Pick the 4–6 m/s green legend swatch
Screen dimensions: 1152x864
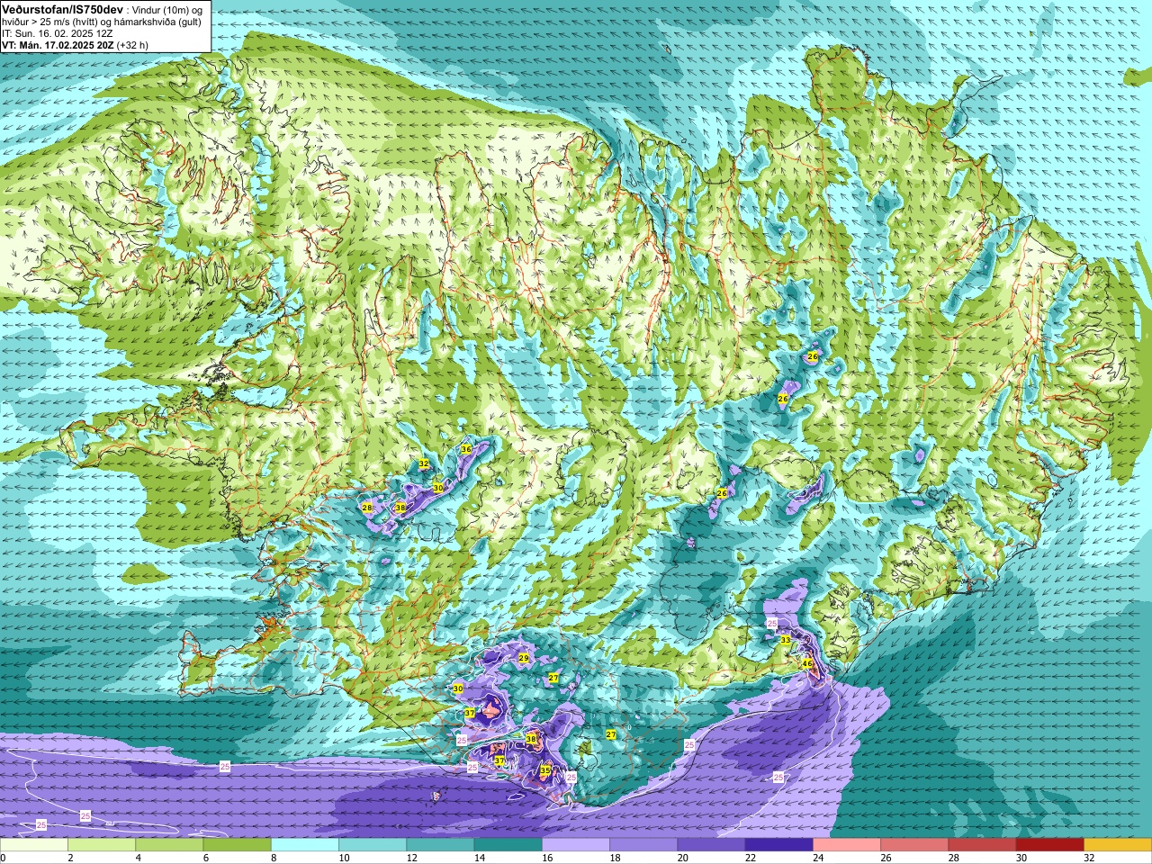pos(169,845)
